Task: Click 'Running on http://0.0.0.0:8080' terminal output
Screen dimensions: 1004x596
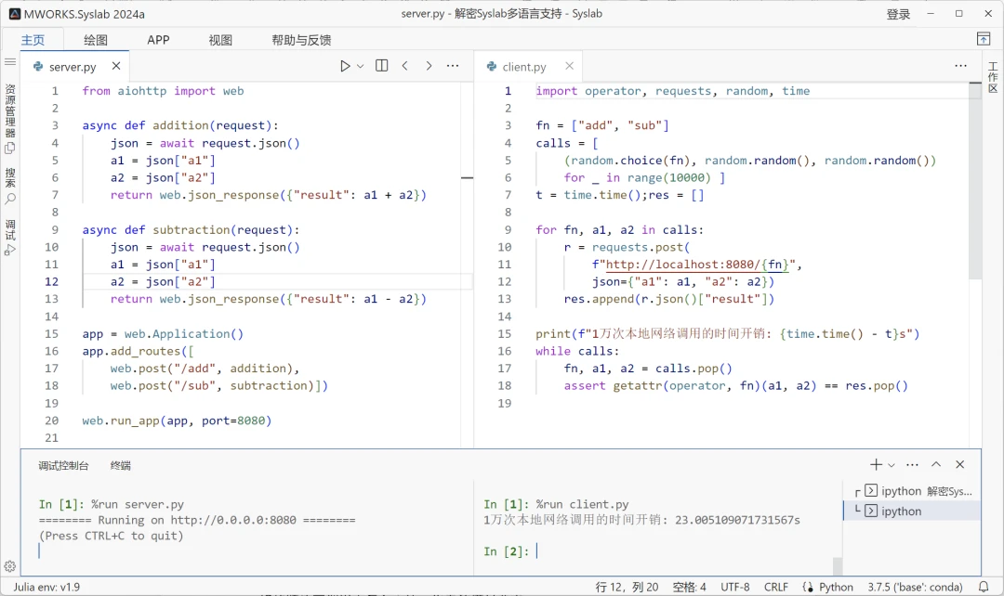Action: [x=196, y=520]
